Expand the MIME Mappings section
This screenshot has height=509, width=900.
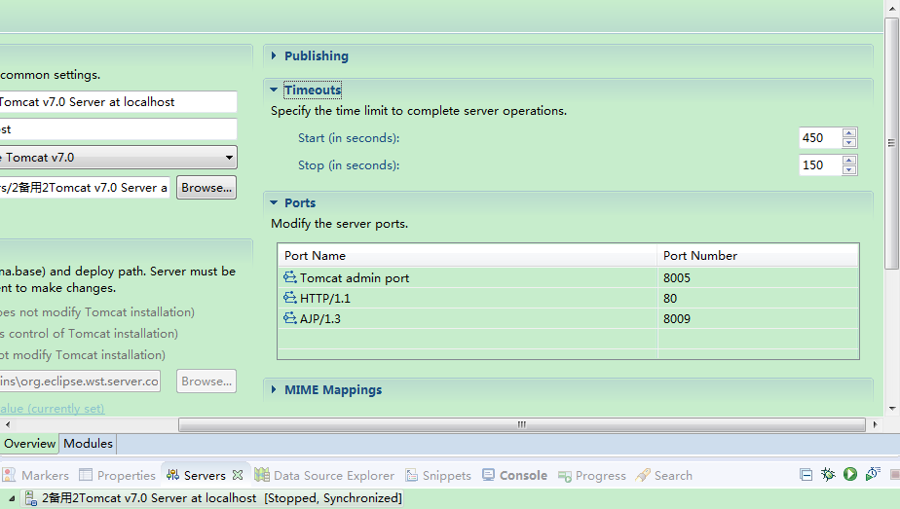pyautogui.click(x=274, y=389)
